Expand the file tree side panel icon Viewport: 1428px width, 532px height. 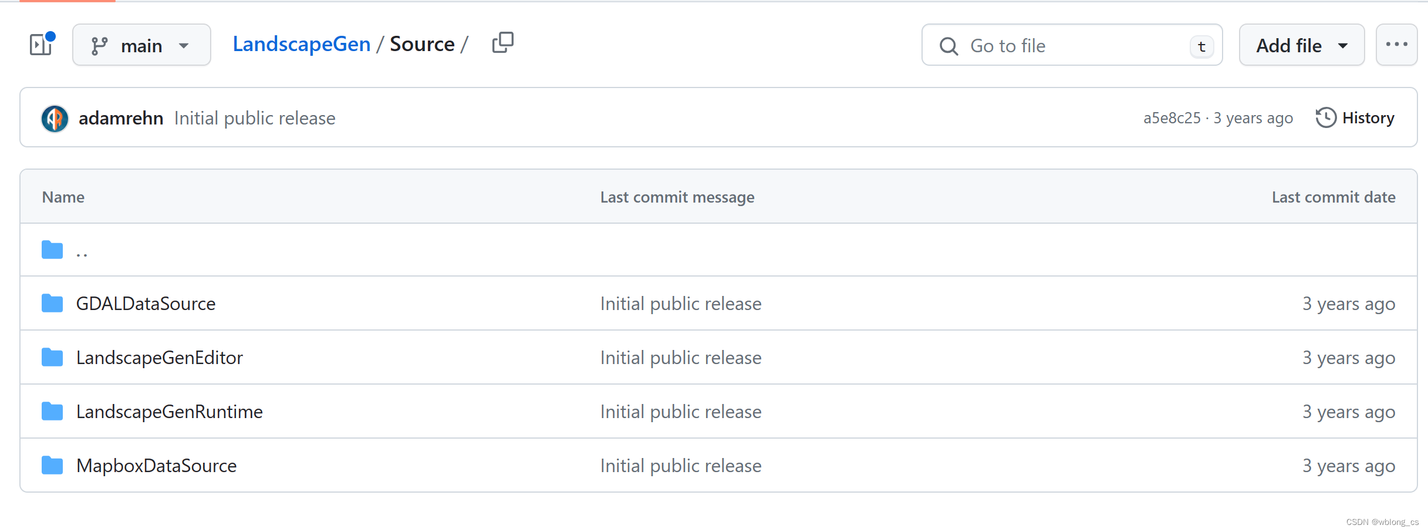click(42, 45)
